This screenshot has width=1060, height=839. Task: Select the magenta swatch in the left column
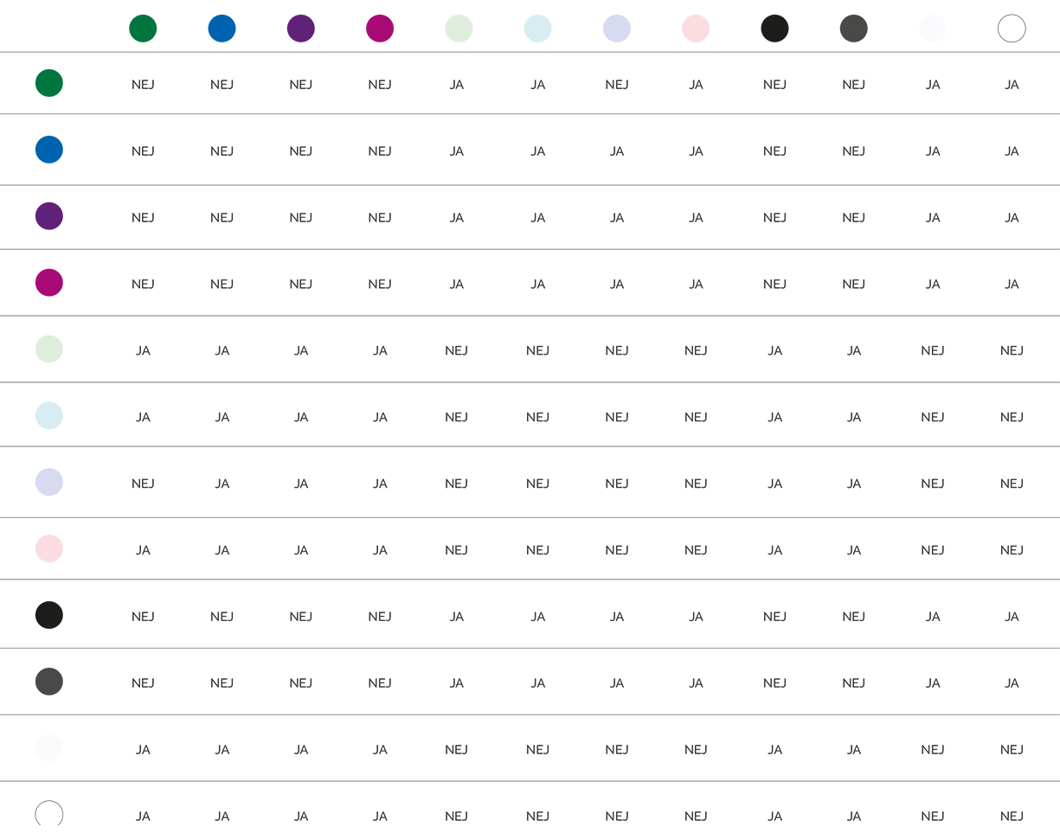pos(49,283)
